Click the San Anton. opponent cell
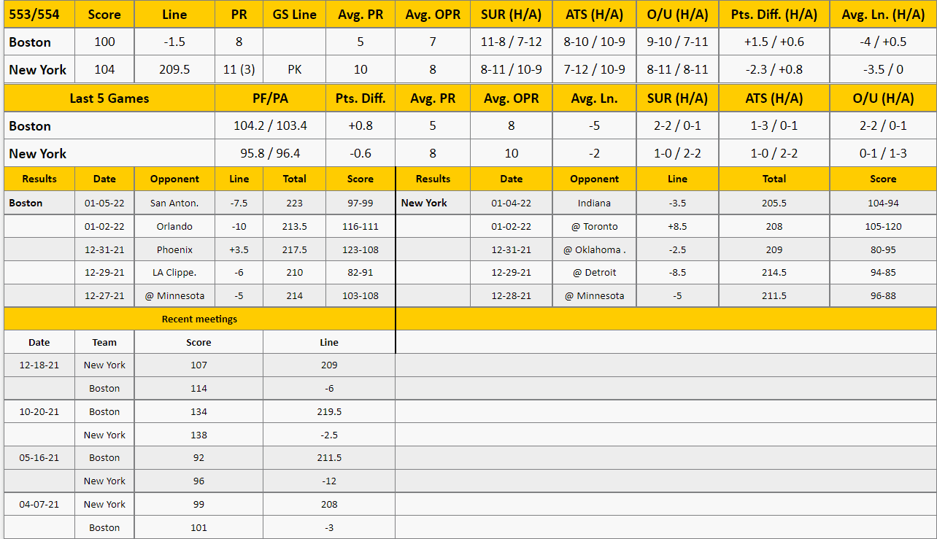Screen dimensions: 937x539 (174, 203)
